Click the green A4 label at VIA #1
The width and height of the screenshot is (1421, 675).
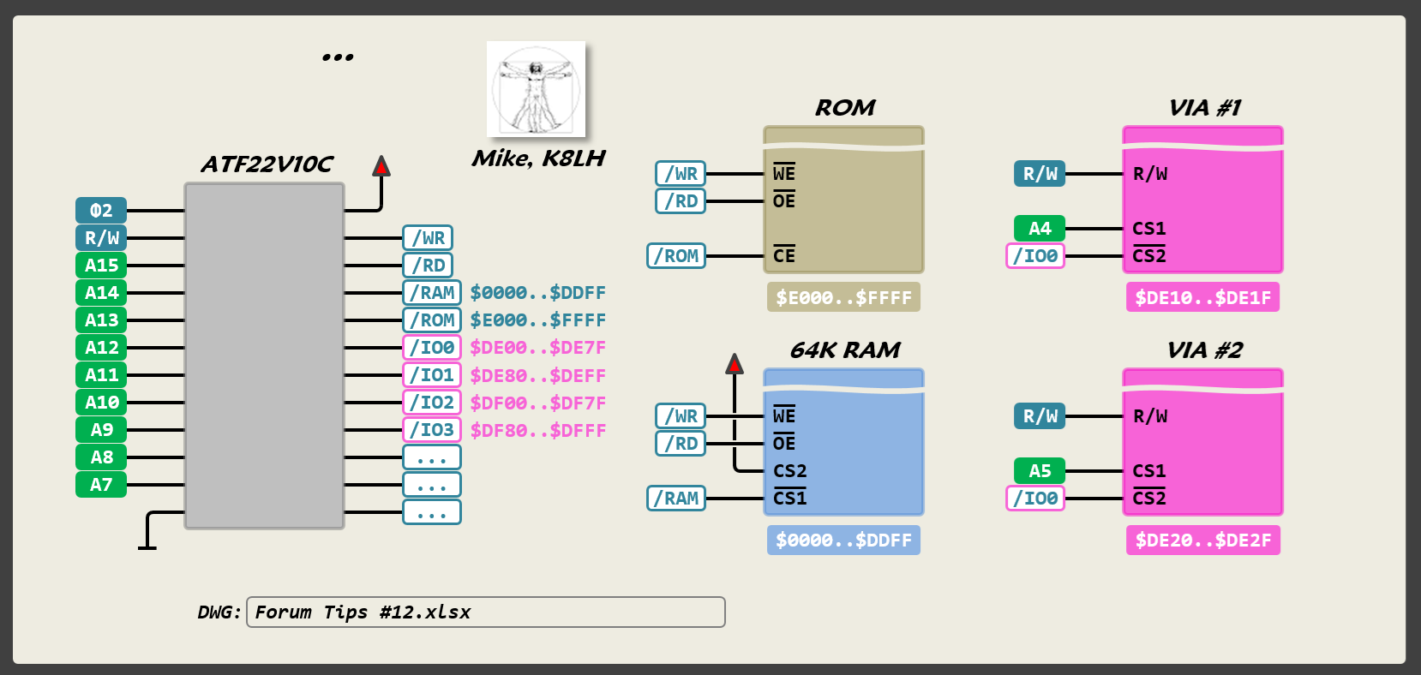(x=1040, y=229)
